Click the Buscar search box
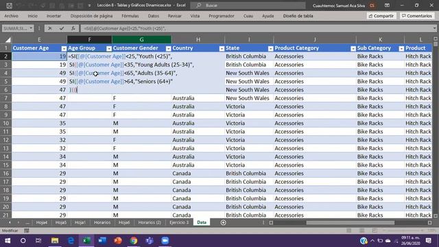This screenshot has height=247, width=439. pos(248,5)
